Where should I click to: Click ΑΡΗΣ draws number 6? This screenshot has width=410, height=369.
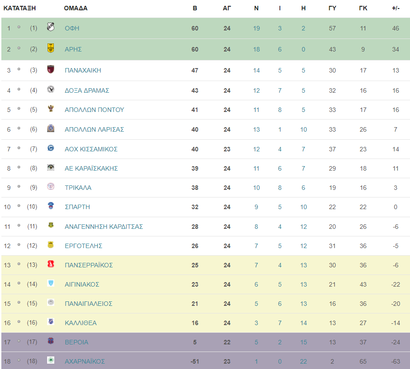(280, 49)
